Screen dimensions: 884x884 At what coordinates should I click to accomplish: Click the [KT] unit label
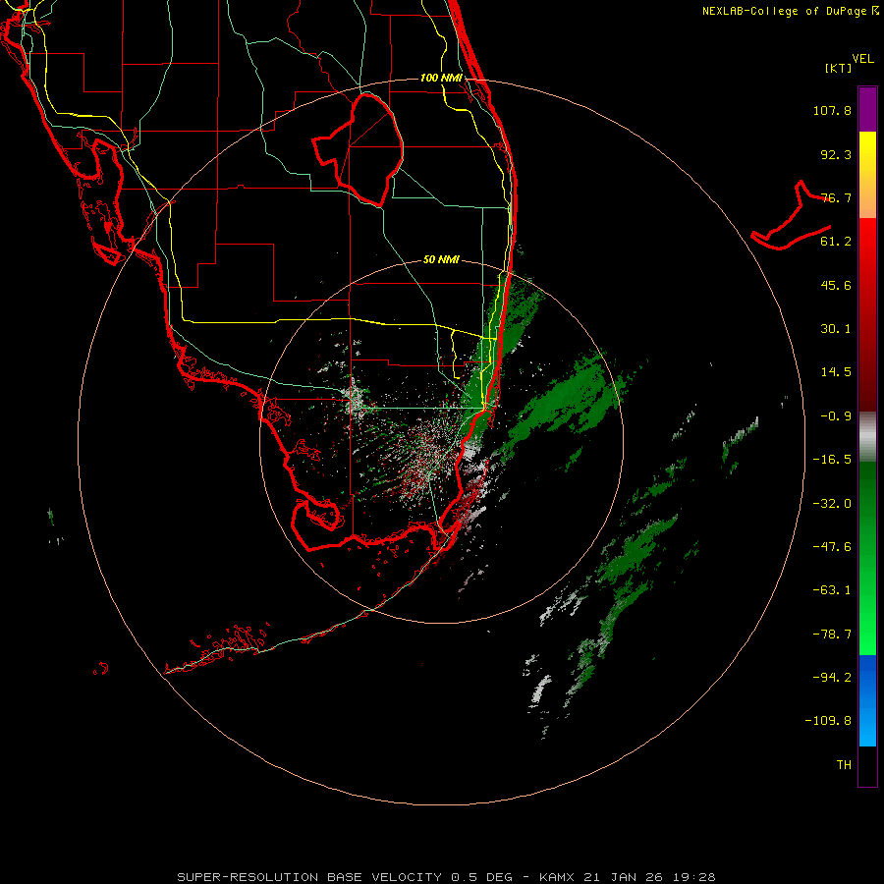839,68
